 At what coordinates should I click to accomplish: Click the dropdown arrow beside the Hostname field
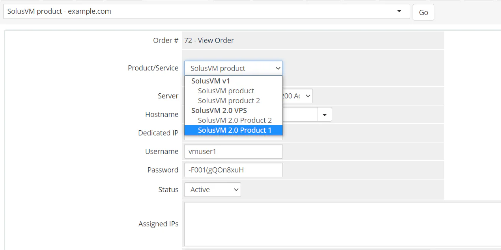tap(325, 114)
